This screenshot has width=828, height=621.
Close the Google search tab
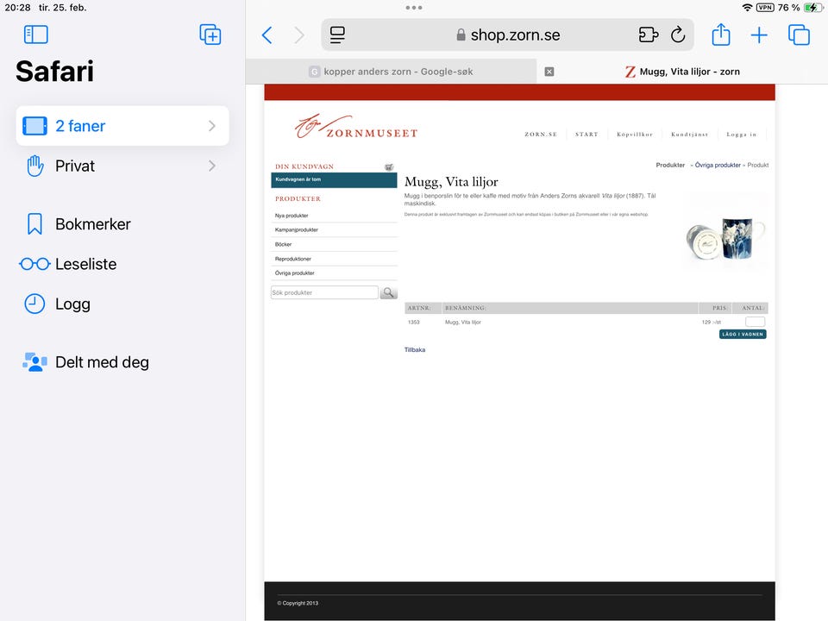[x=549, y=72]
